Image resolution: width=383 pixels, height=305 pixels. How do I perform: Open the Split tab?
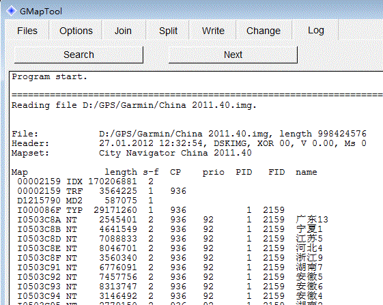pos(168,31)
